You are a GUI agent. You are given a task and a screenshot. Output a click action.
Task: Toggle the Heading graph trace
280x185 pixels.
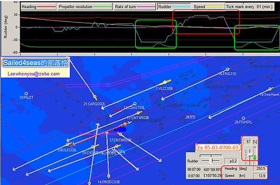pos(38,7)
